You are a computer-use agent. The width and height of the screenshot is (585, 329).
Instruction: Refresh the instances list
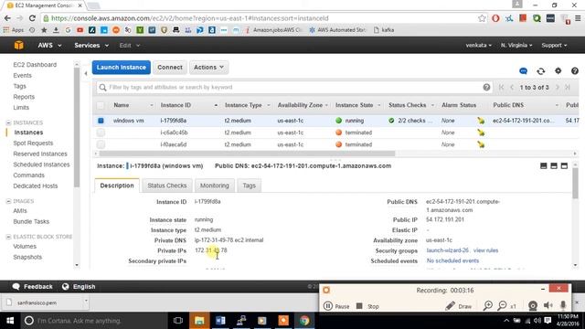click(x=540, y=71)
